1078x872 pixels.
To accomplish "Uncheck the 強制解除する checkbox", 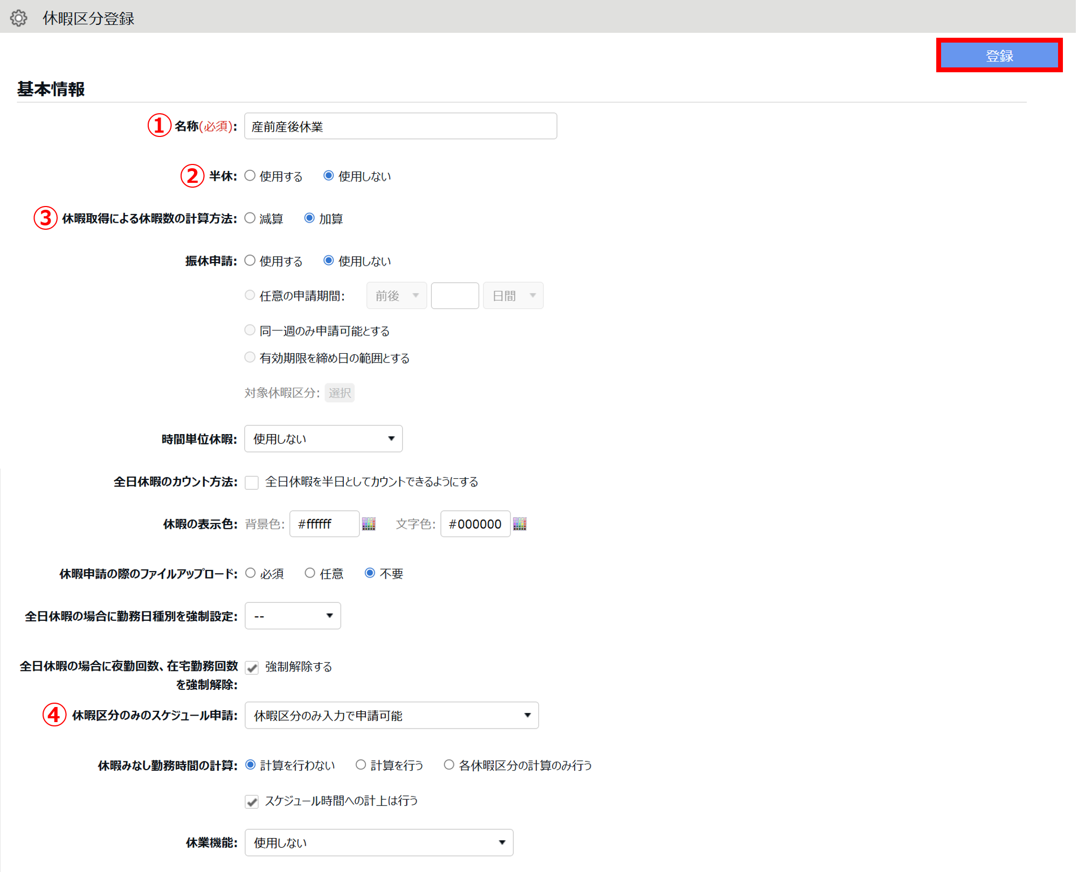I will point(252,668).
